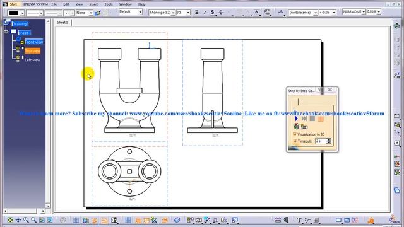Click the Fit All In icon

click(10, 220)
